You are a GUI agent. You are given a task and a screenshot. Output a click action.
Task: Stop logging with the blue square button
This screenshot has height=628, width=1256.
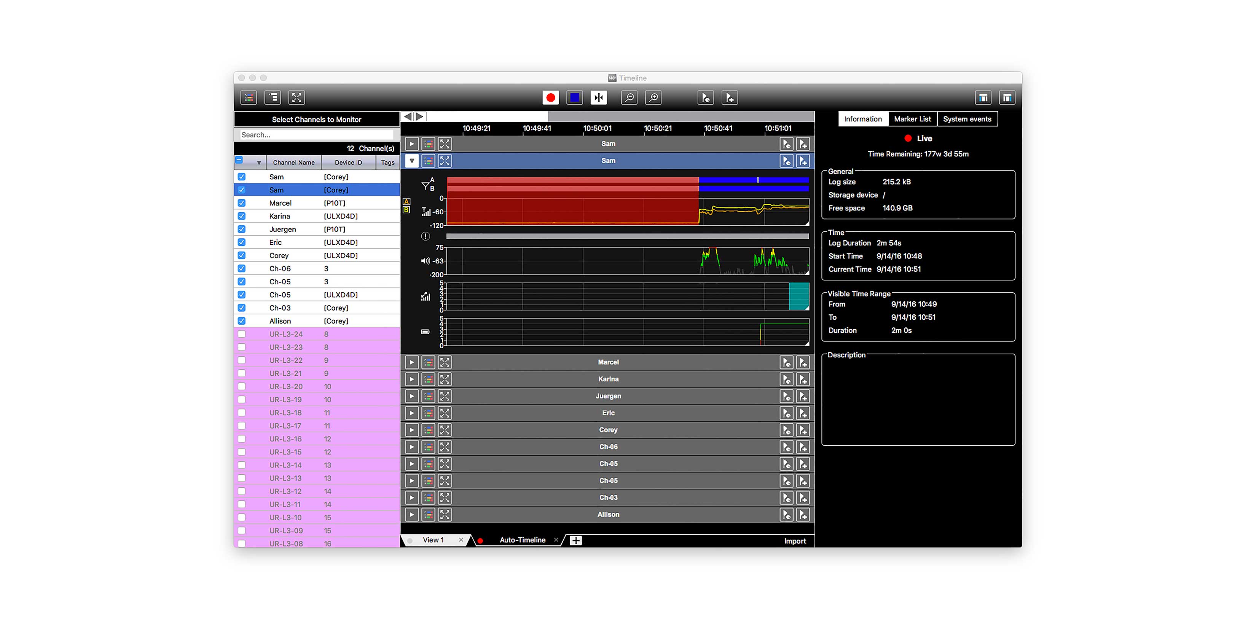click(x=574, y=97)
